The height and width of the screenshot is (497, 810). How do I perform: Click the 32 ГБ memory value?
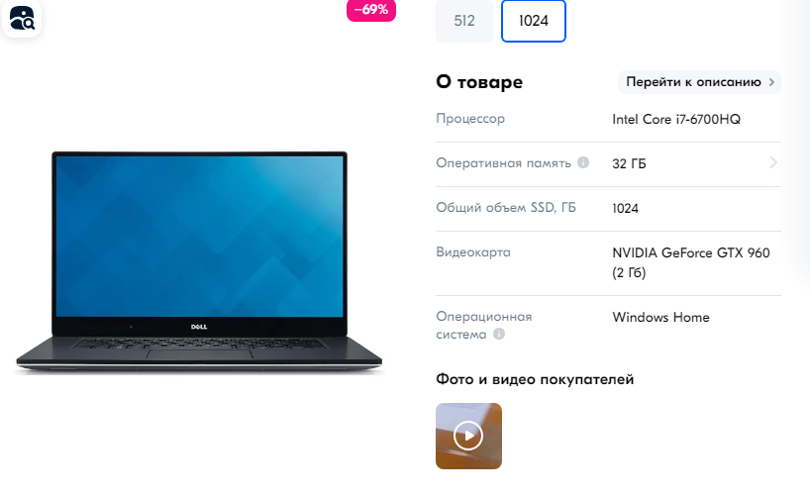tap(629, 163)
